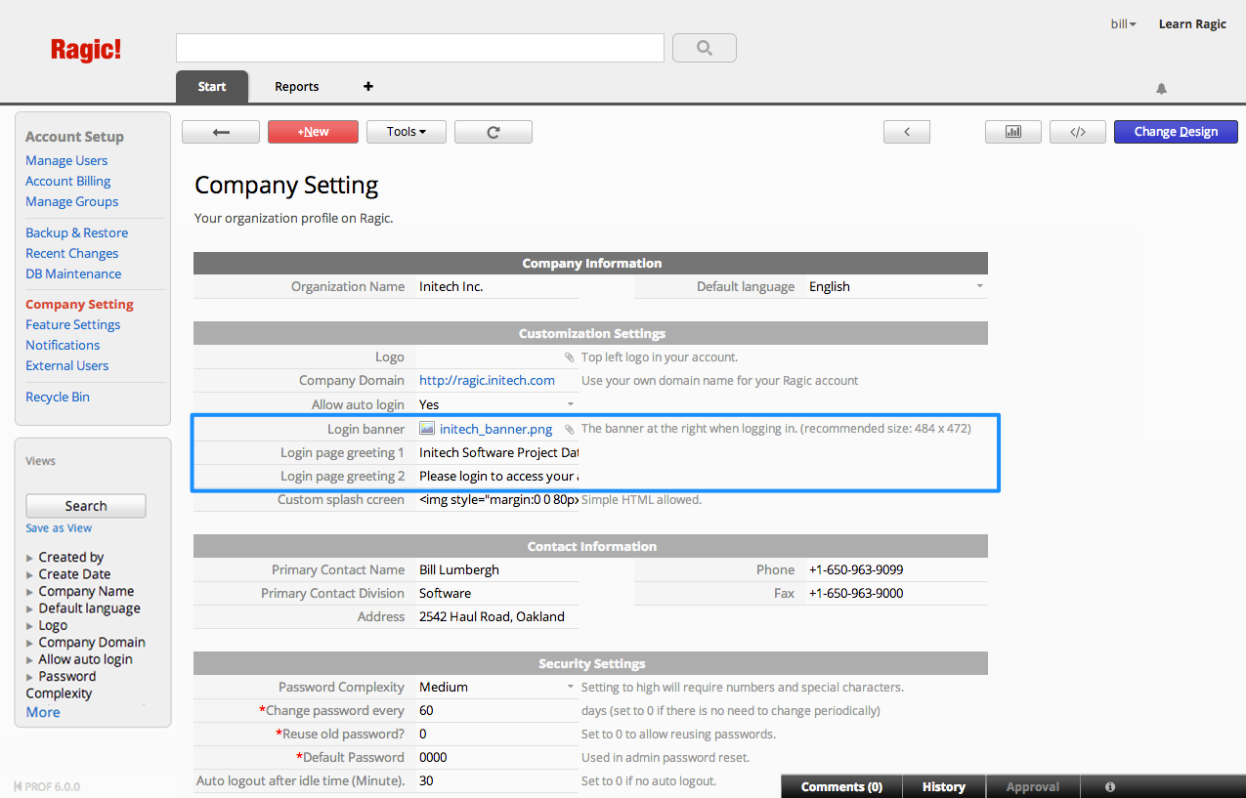The width and height of the screenshot is (1246, 798).
Task: Open the notifications bell
Action: (x=1161, y=89)
